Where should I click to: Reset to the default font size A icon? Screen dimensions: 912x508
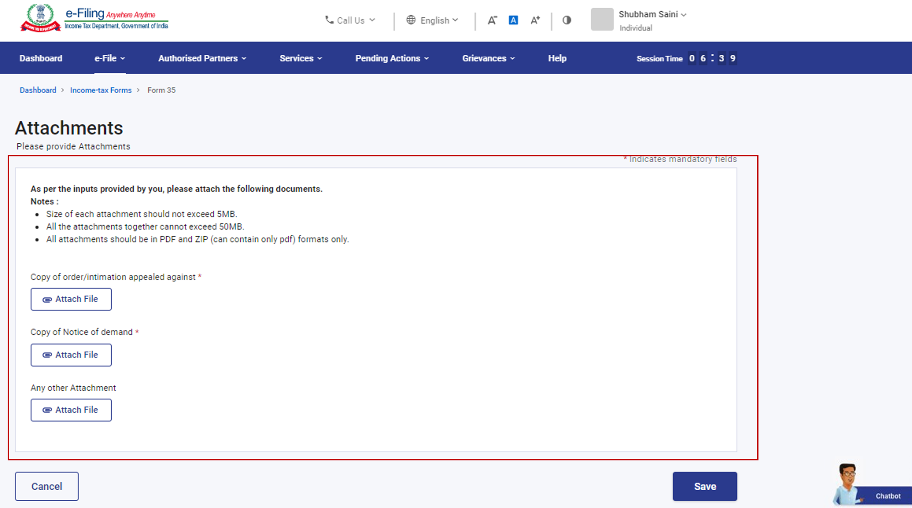[x=514, y=20]
